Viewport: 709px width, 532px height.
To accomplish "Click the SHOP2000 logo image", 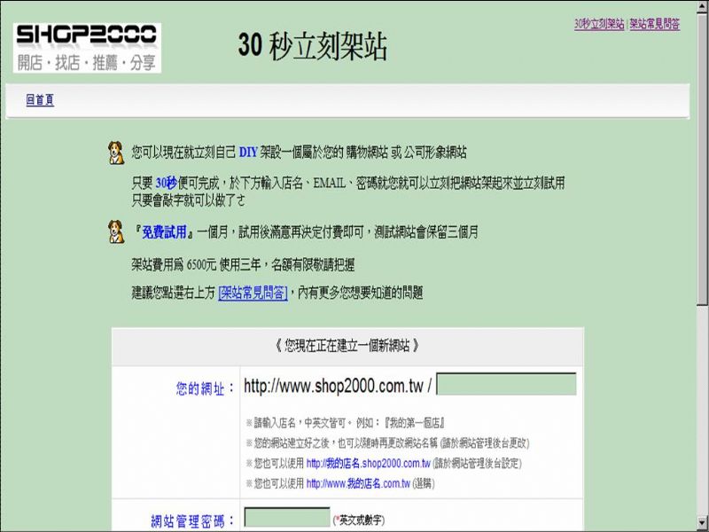I will [x=87, y=48].
